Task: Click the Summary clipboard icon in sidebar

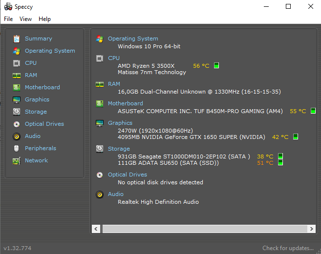Action: 17,39
